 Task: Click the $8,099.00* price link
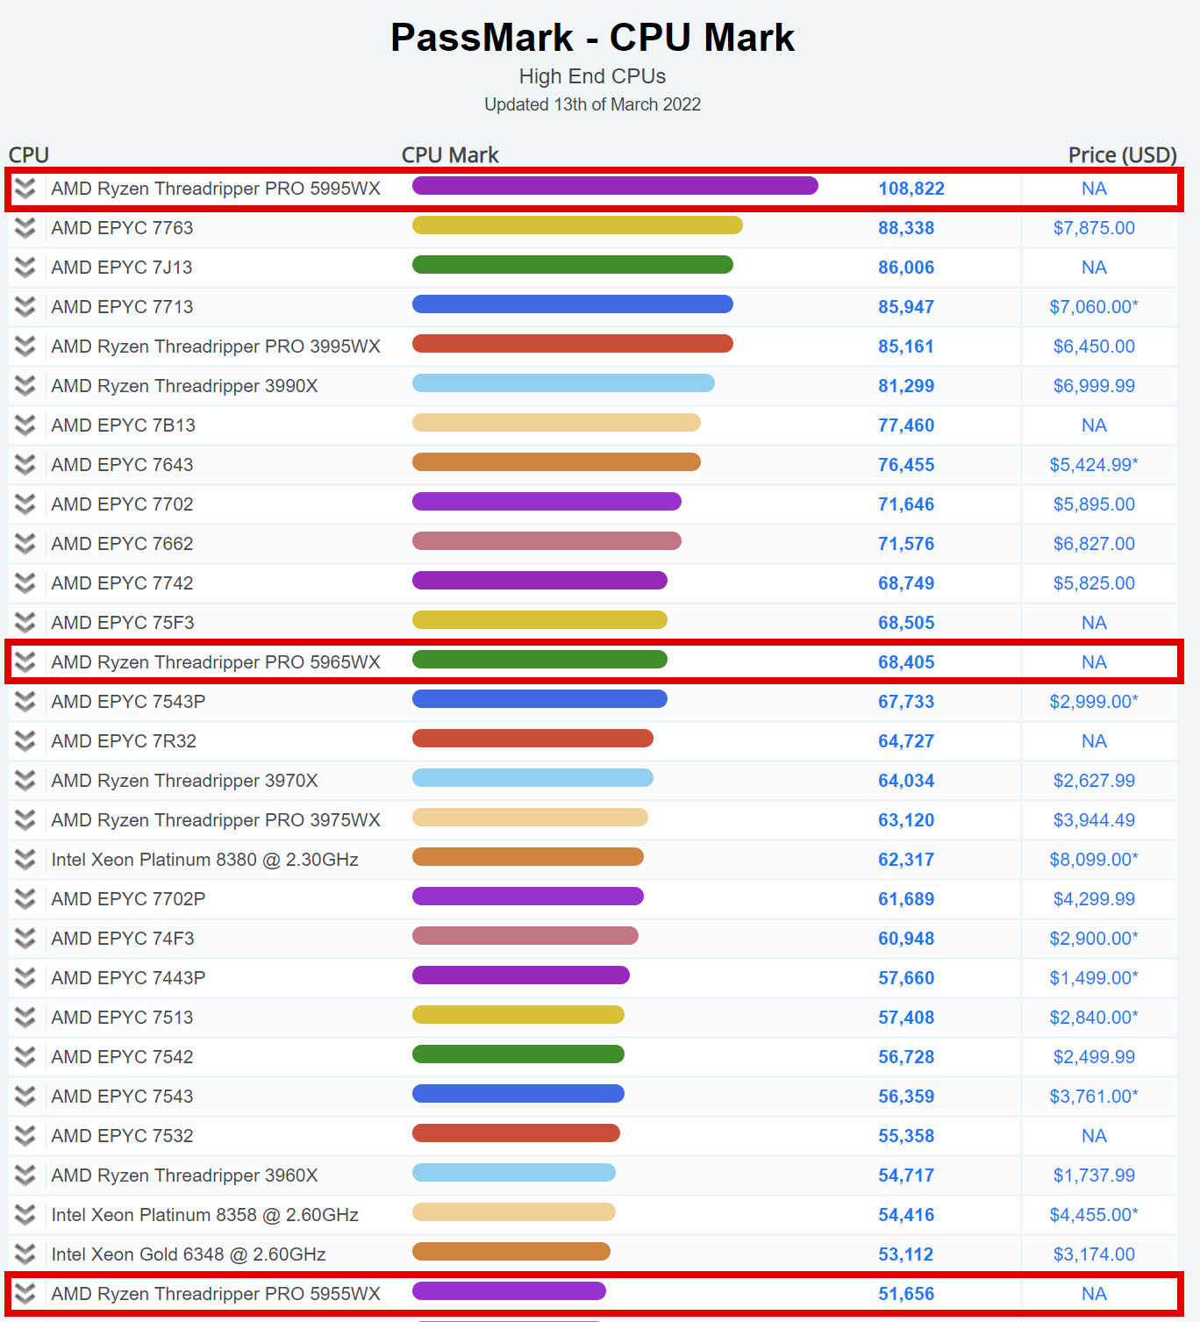pyautogui.click(x=1094, y=860)
